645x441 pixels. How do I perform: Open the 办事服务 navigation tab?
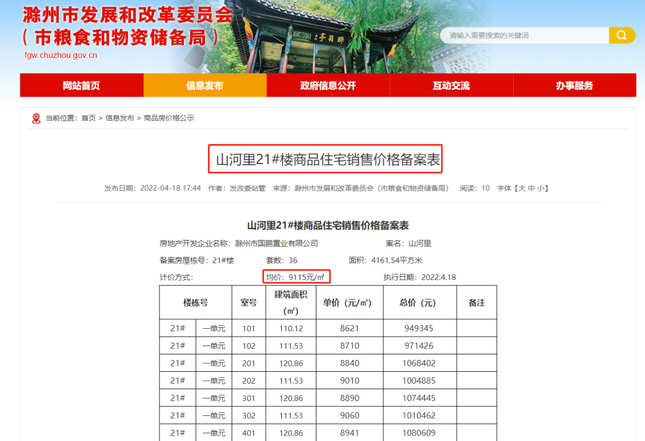pos(575,85)
